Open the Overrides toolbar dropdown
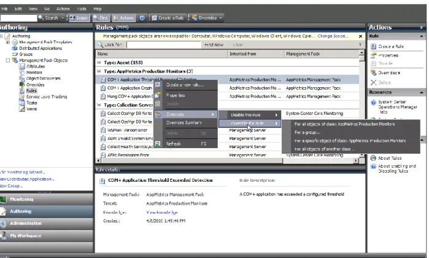 (207, 18)
